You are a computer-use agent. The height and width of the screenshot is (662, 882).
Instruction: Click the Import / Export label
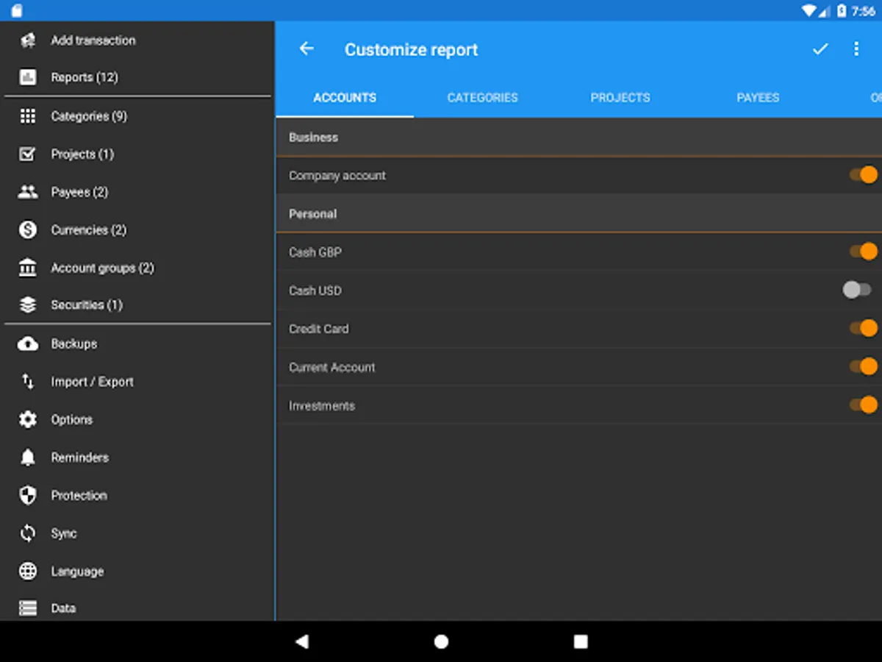[x=93, y=382]
